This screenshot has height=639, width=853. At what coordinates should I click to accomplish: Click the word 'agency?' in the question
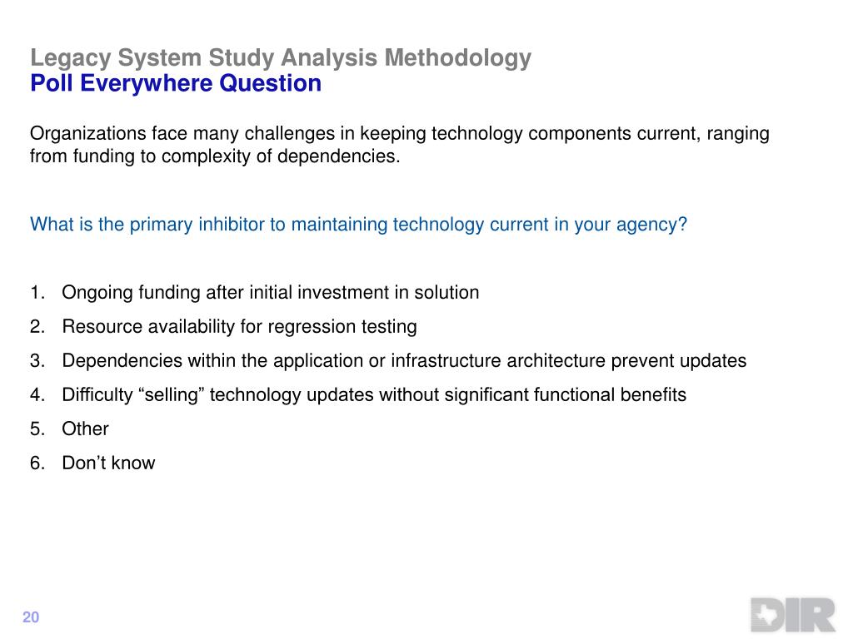[651, 225]
